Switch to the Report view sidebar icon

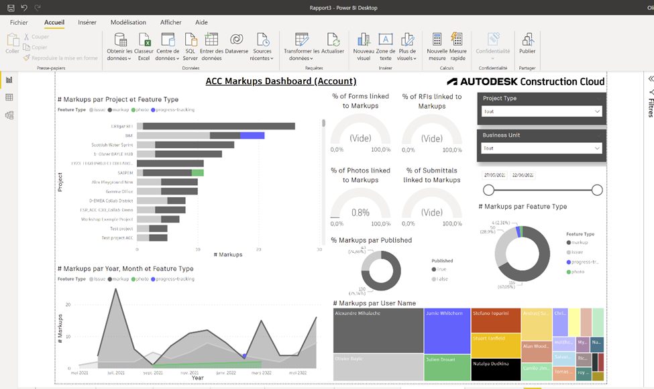point(9,80)
